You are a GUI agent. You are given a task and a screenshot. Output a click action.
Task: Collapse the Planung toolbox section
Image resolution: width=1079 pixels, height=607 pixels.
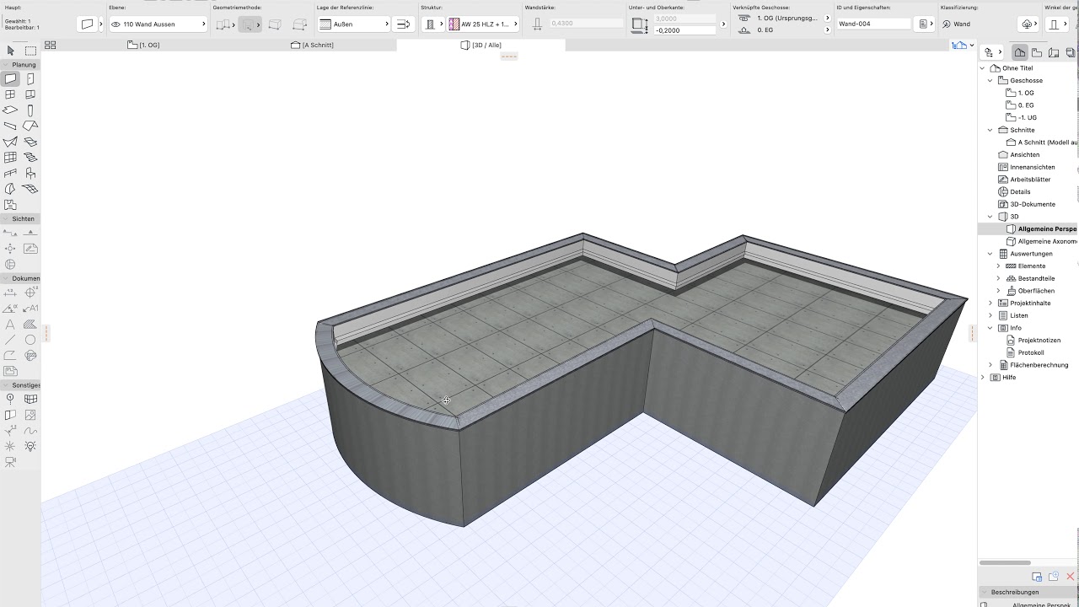5,65
